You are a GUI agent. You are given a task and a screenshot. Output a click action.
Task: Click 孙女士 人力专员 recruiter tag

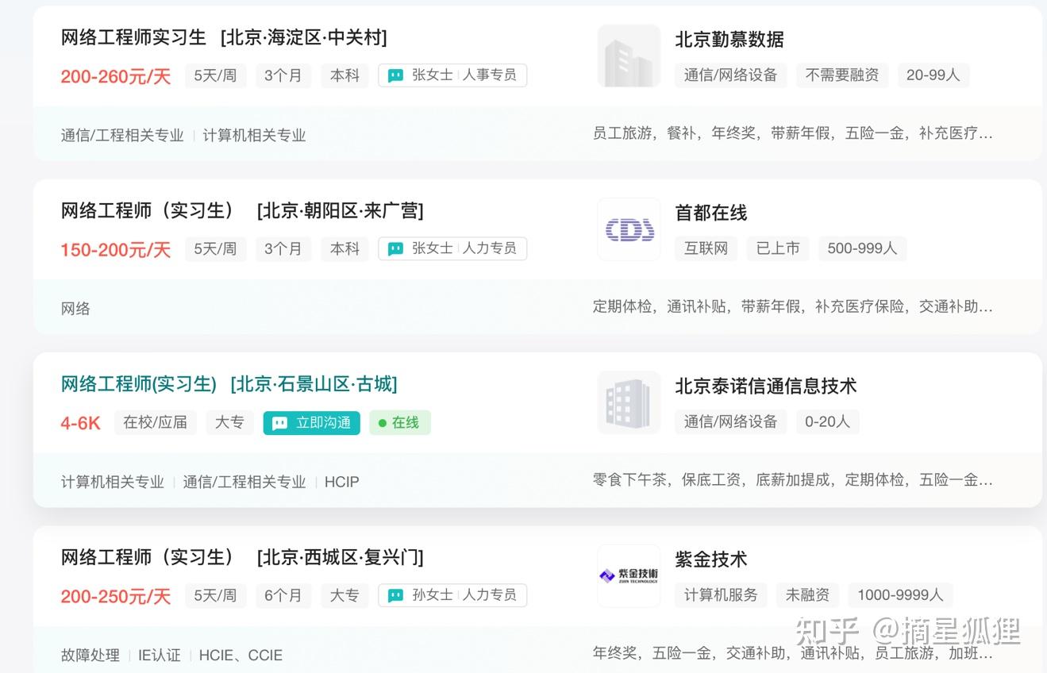coord(452,595)
